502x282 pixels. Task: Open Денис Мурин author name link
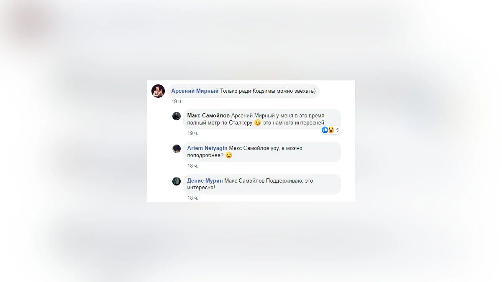205,181
